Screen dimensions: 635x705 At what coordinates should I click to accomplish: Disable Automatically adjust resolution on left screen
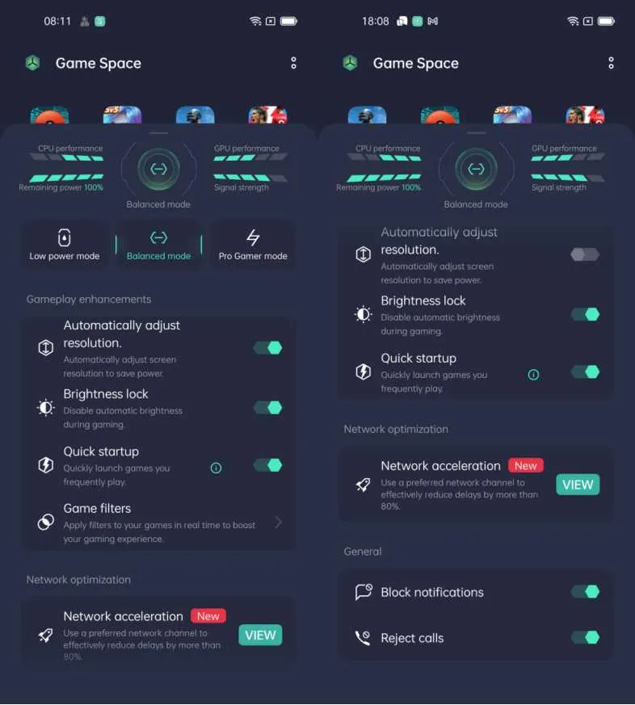[268, 347]
